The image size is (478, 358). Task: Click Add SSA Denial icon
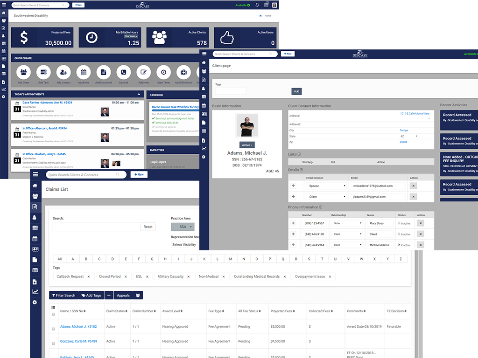click(183, 72)
